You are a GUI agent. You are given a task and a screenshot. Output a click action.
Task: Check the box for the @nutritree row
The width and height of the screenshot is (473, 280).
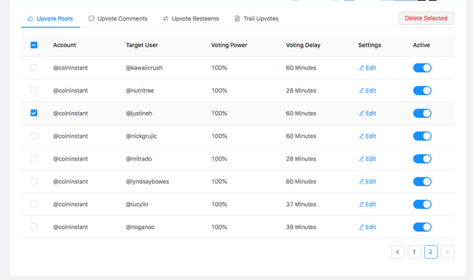pyautogui.click(x=34, y=90)
